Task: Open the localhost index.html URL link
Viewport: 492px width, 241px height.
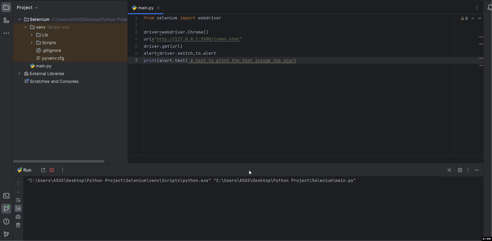Action: pos(198,39)
